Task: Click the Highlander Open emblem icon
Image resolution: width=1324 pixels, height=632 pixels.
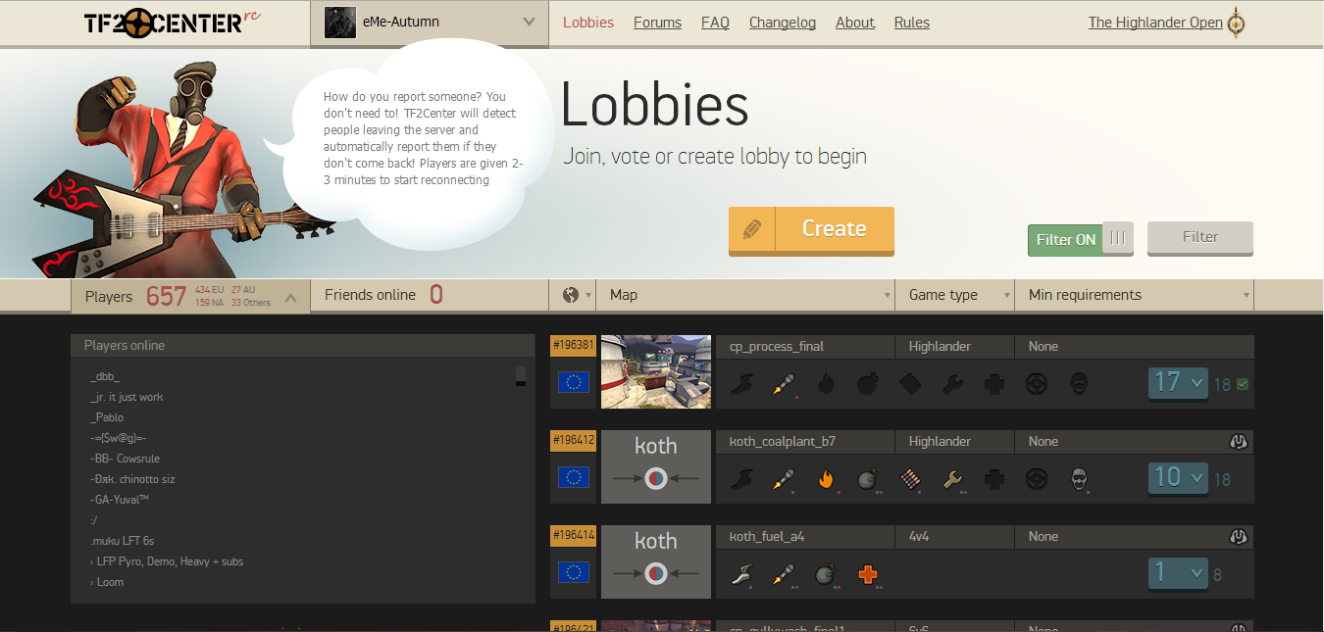Action: point(1238,23)
